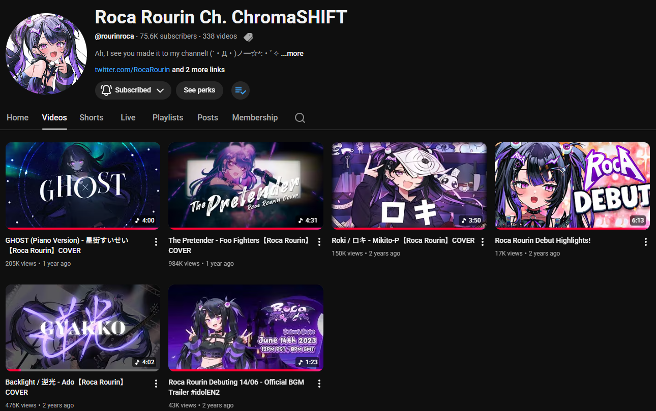Switch to the Playlists tab
The image size is (656, 411).
[x=168, y=117]
